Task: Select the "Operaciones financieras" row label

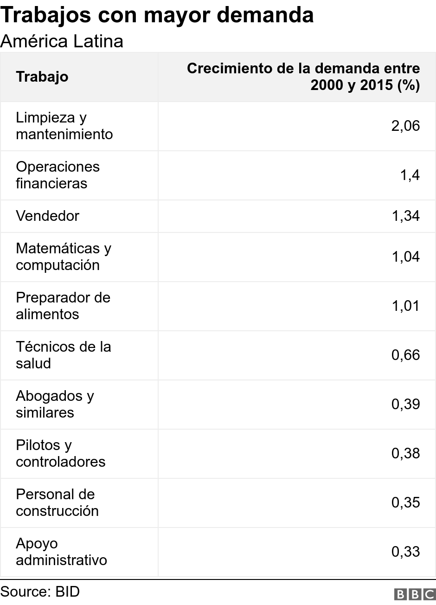Action: (x=58, y=175)
